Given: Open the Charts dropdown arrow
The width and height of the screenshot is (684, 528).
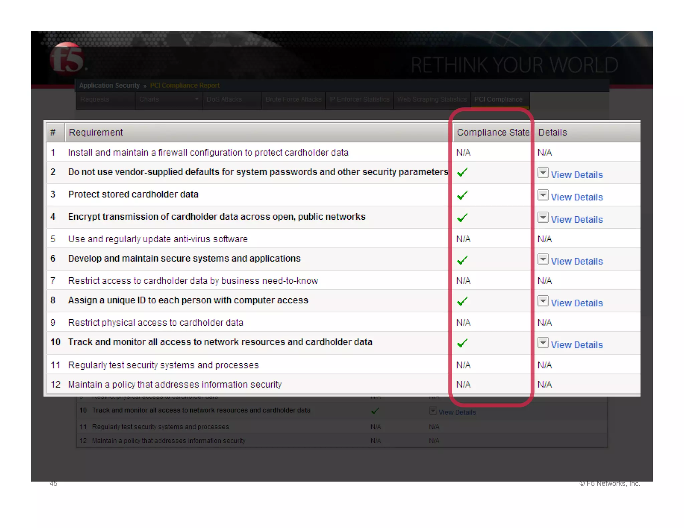Looking at the screenshot, I should point(197,99).
